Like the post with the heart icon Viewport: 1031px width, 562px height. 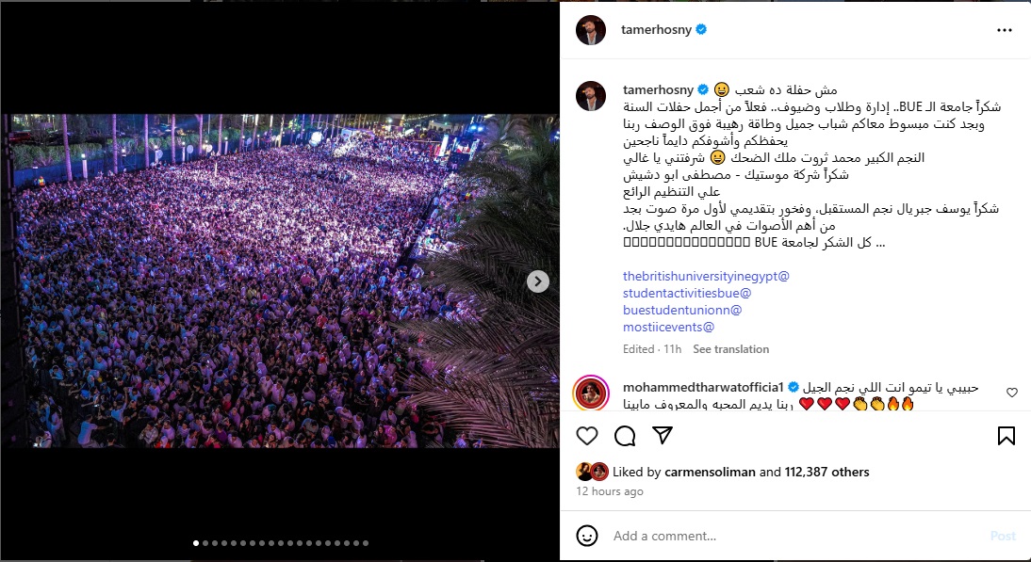pos(586,436)
